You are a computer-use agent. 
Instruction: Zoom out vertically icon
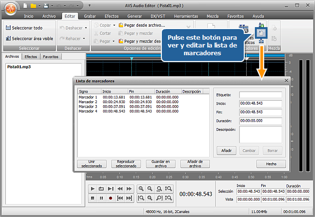point(168,198)
